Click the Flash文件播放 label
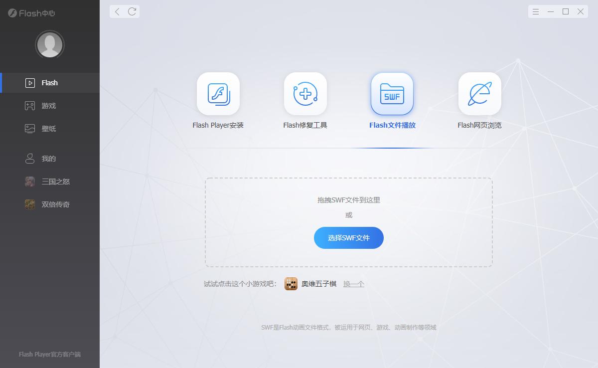 [x=392, y=125]
